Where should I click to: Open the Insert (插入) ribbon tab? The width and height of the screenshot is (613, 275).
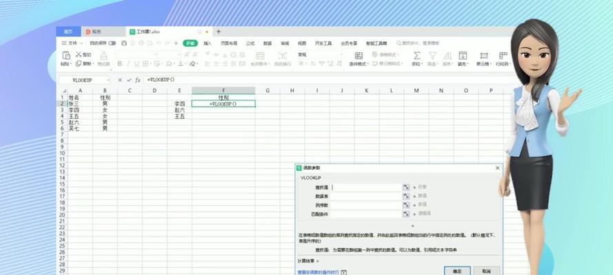(x=208, y=43)
